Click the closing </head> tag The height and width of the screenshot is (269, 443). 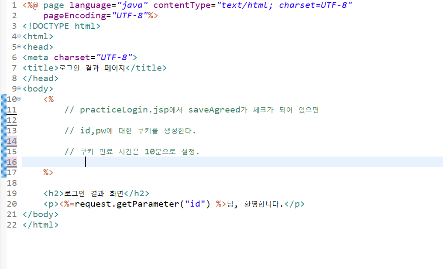click(x=41, y=78)
